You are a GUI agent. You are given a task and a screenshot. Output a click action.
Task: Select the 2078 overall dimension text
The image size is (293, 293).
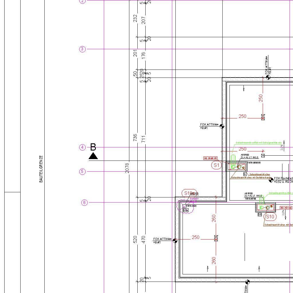point(127,168)
